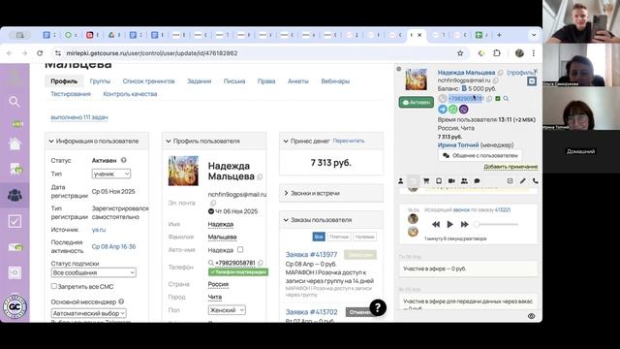
Task: Open the Статус подписки dropdown Все сообщения
Action: [x=94, y=272]
